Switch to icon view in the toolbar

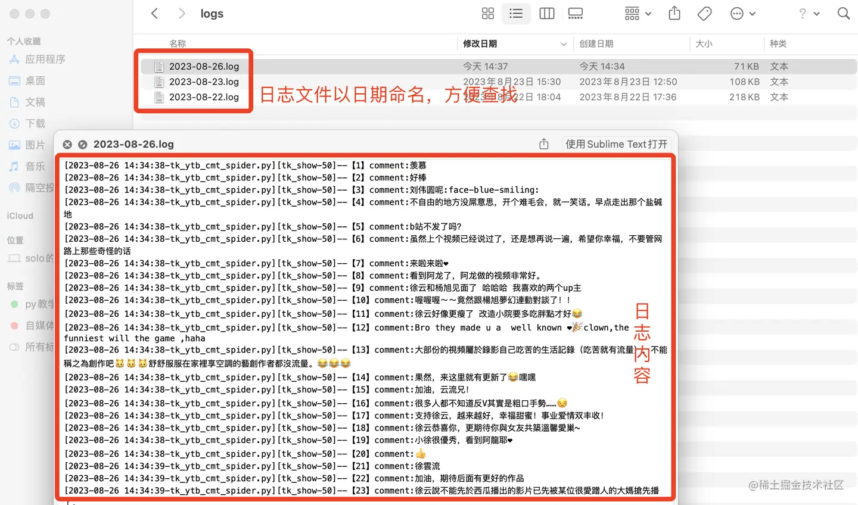pyautogui.click(x=487, y=13)
